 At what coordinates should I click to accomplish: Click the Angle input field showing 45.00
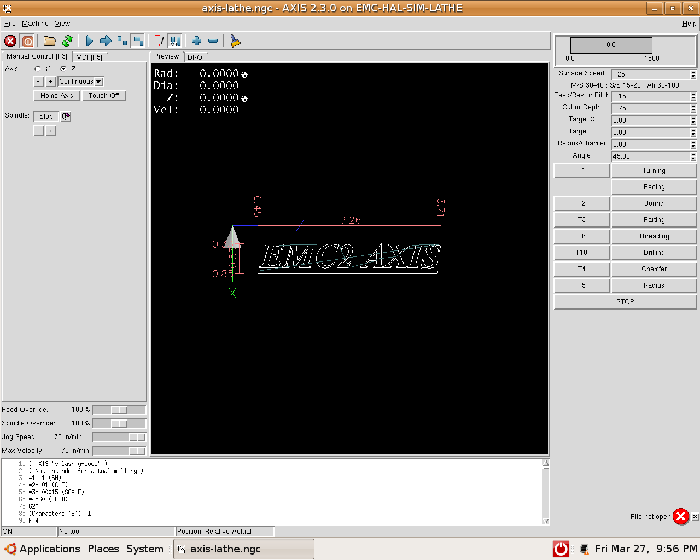point(651,156)
